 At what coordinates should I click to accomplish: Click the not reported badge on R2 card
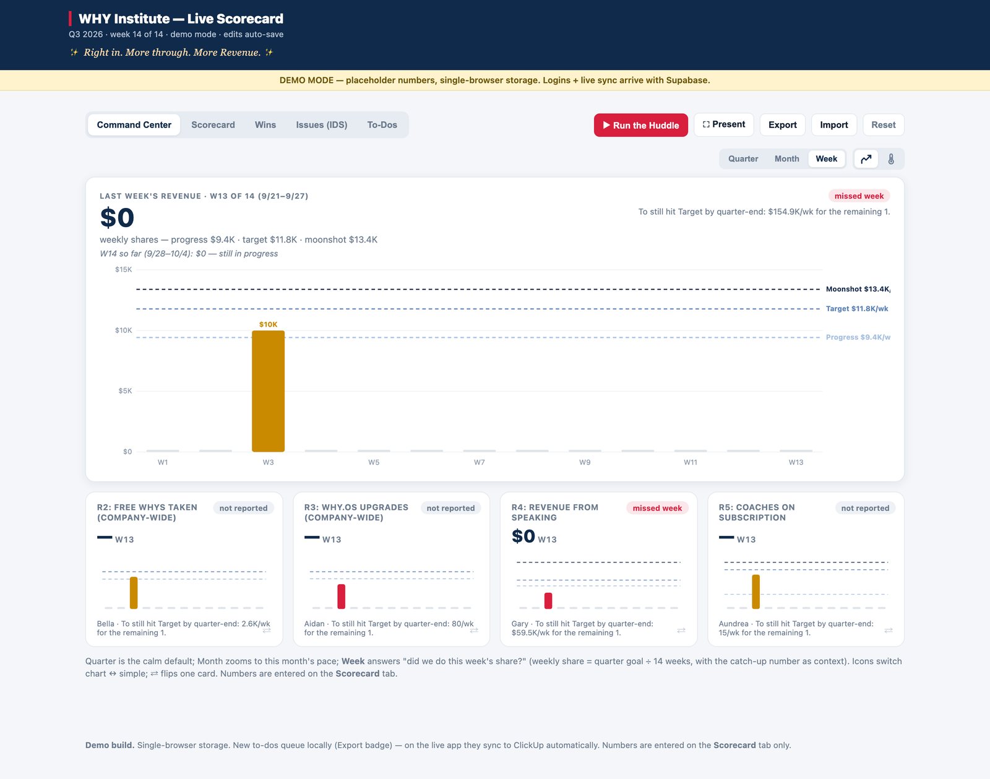pos(243,508)
